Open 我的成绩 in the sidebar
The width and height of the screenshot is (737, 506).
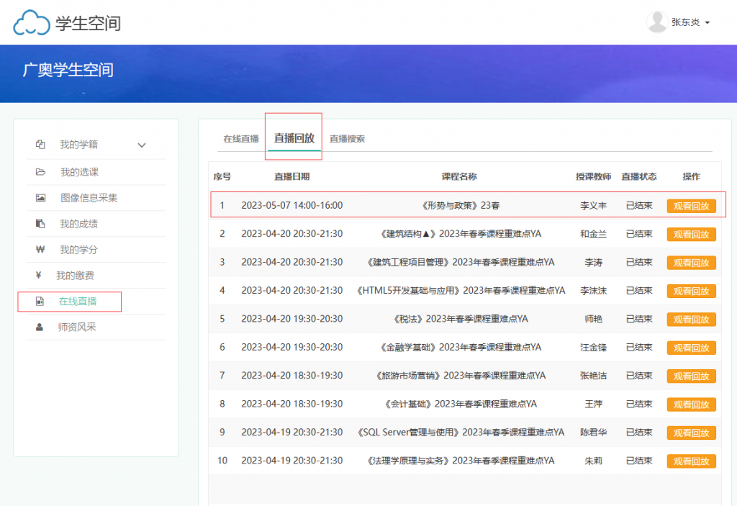point(79,224)
